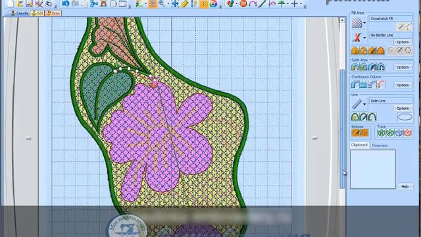This screenshot has width=421, height=237.
Task: Click Options button in Fill Area
Action: click(x=403, y=42)
